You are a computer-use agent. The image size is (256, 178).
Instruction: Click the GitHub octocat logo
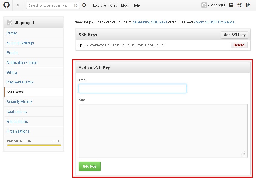[x=7, y=5]
